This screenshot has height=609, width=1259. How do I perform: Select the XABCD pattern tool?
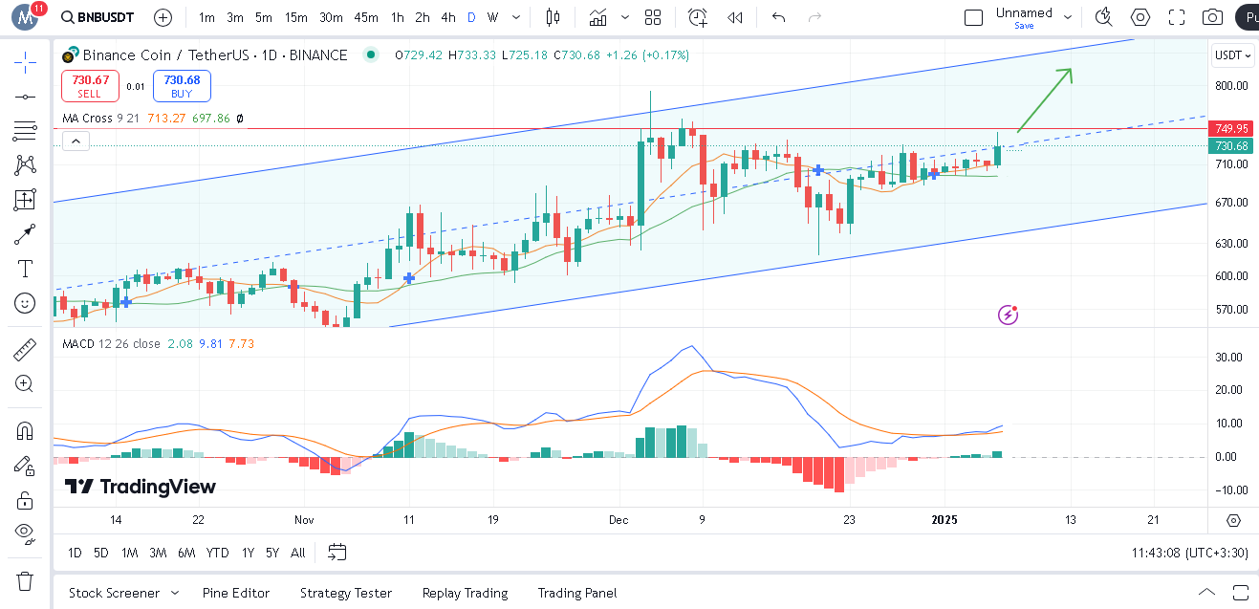tap(25, 165)
